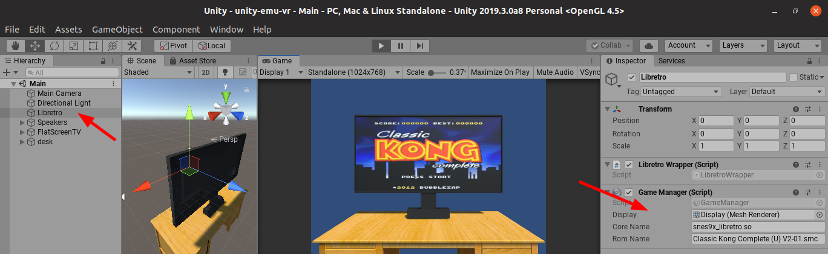Screen dimensions: 828x254
Task: Toggle Local handle rotation
Action: [x=211, y=45]
